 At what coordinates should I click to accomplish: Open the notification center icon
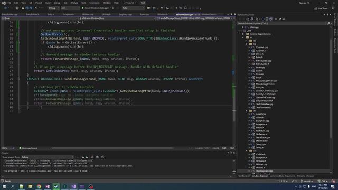point(332,186)
